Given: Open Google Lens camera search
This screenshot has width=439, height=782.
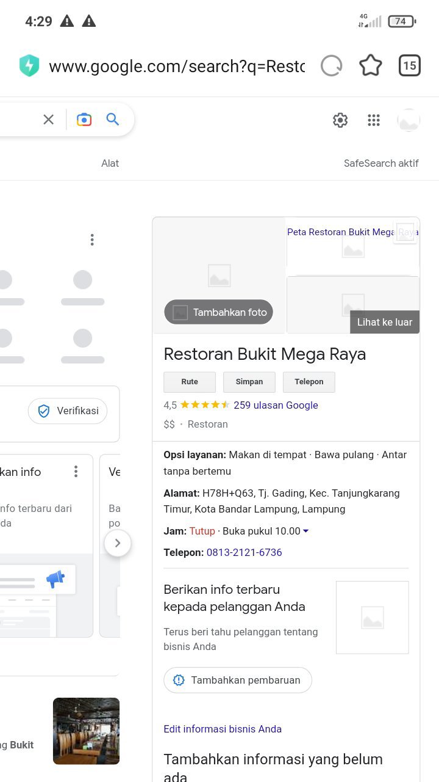Looking at the screenshot, I should pyautogui.click(x=84, y=120).
